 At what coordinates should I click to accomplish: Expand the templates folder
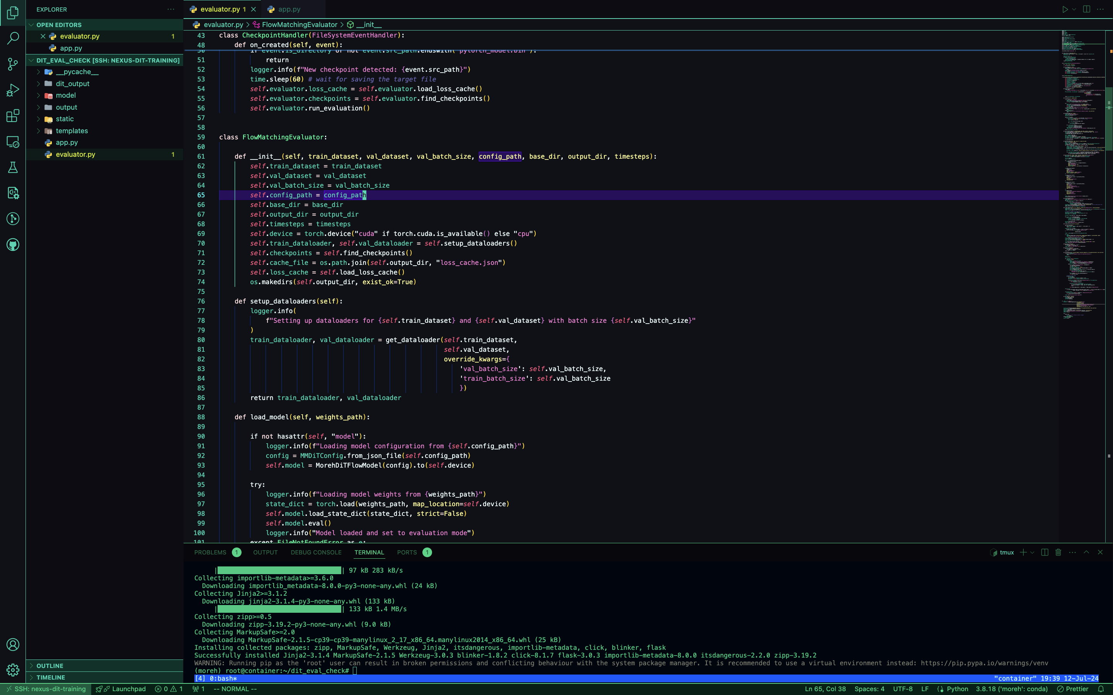(x=71, y=131)
